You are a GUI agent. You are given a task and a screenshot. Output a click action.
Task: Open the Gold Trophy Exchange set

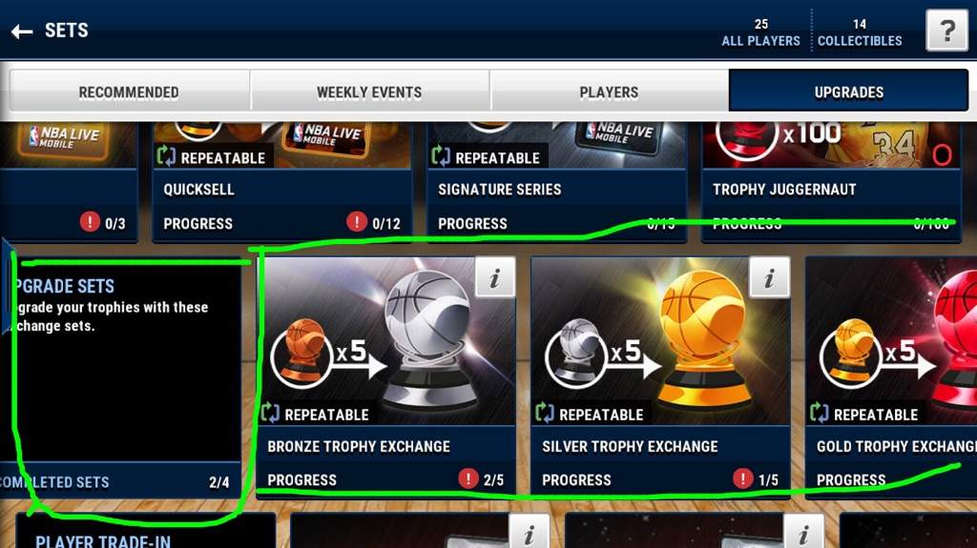click(x=891, y=376)
